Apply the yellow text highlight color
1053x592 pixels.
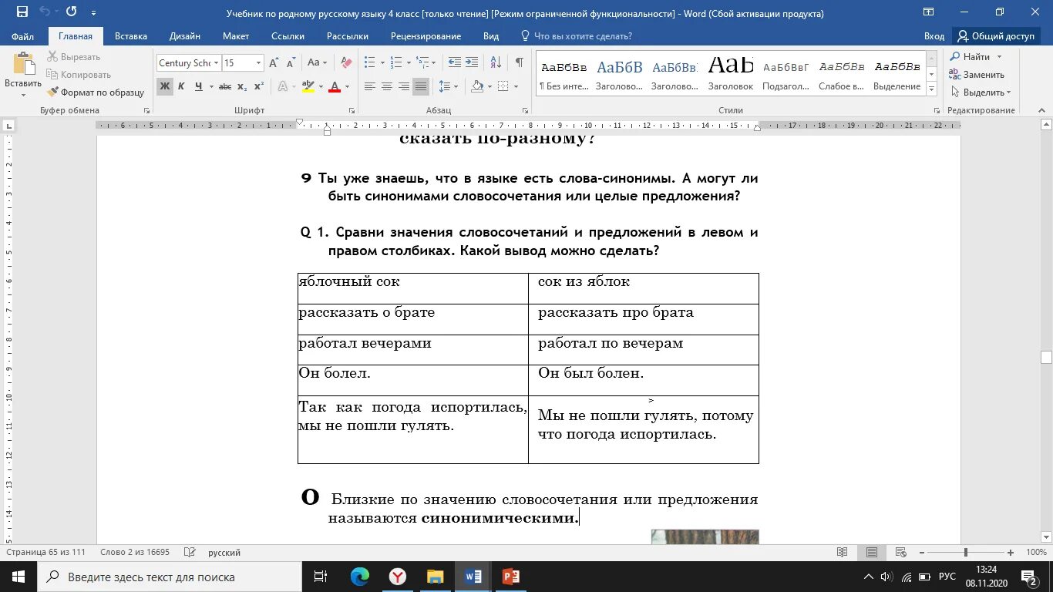coord(308,86)
